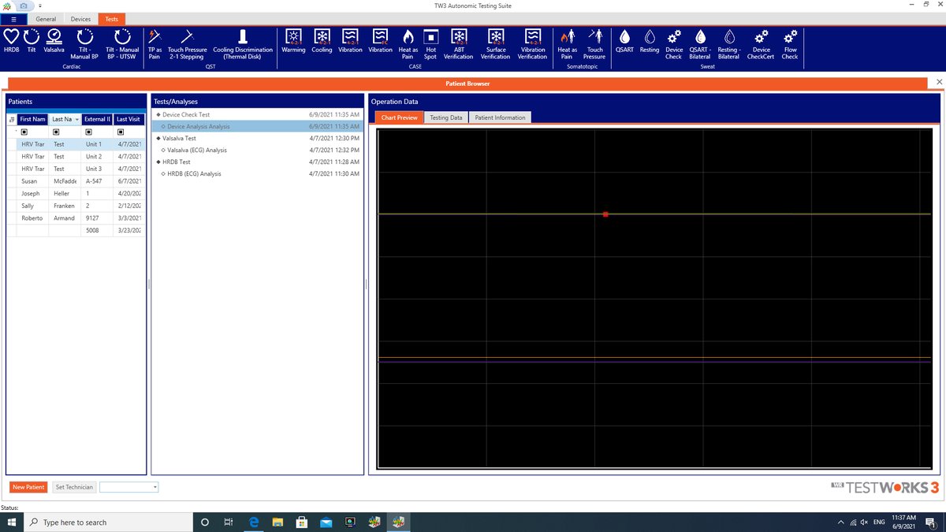Switch to the Devices ribbon tab
This screenshot has height=532, width=946.
click(81, 19)
